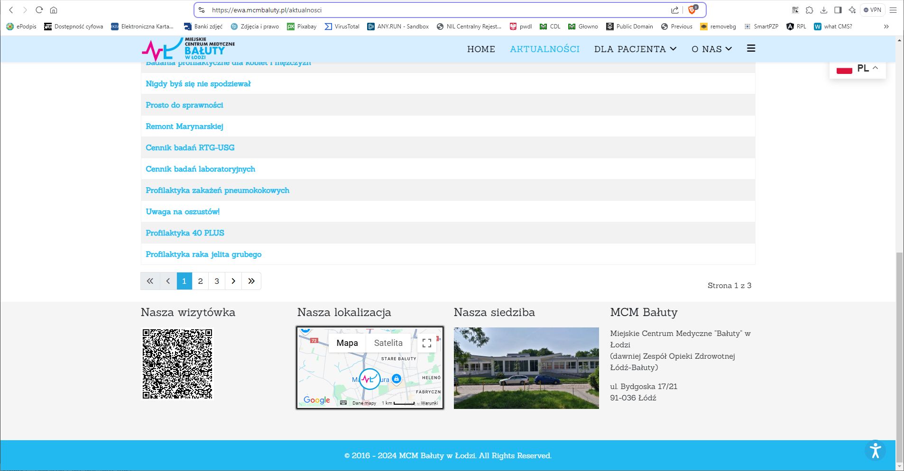Viewport: 904px width, 471px height.
Task: Go to next page with single-right arrow
Action: pos(233,281)
